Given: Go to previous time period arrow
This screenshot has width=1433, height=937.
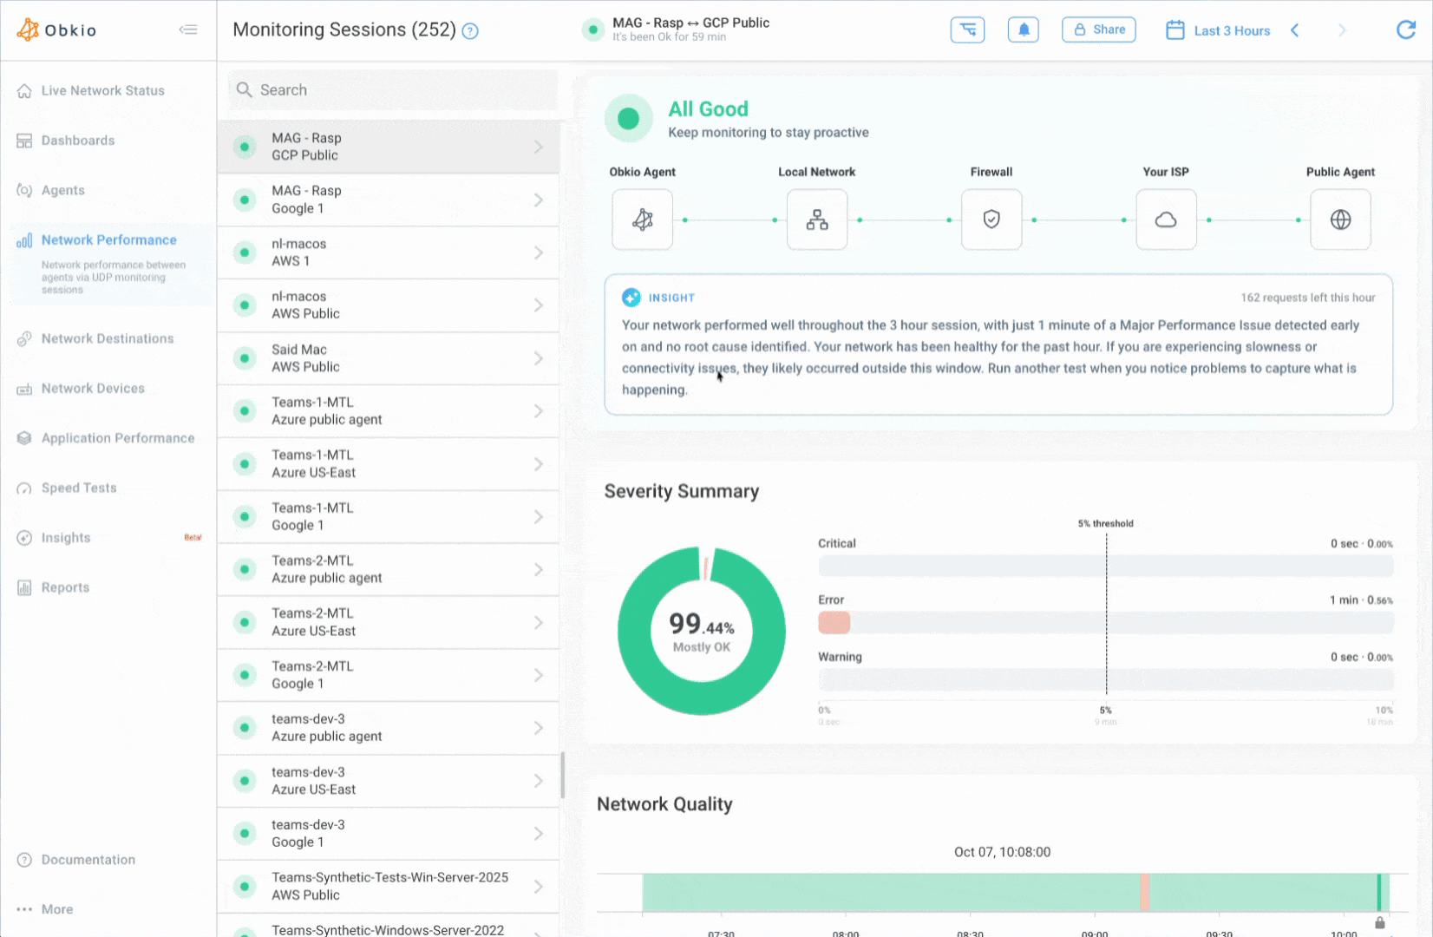Looking at the screenshot, I should (x=1294, y=30).
